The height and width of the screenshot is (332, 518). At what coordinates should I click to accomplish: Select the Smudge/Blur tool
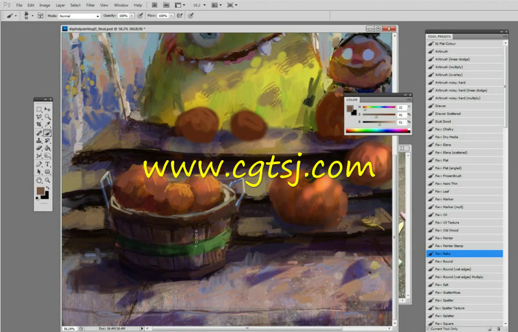point(39,156)
